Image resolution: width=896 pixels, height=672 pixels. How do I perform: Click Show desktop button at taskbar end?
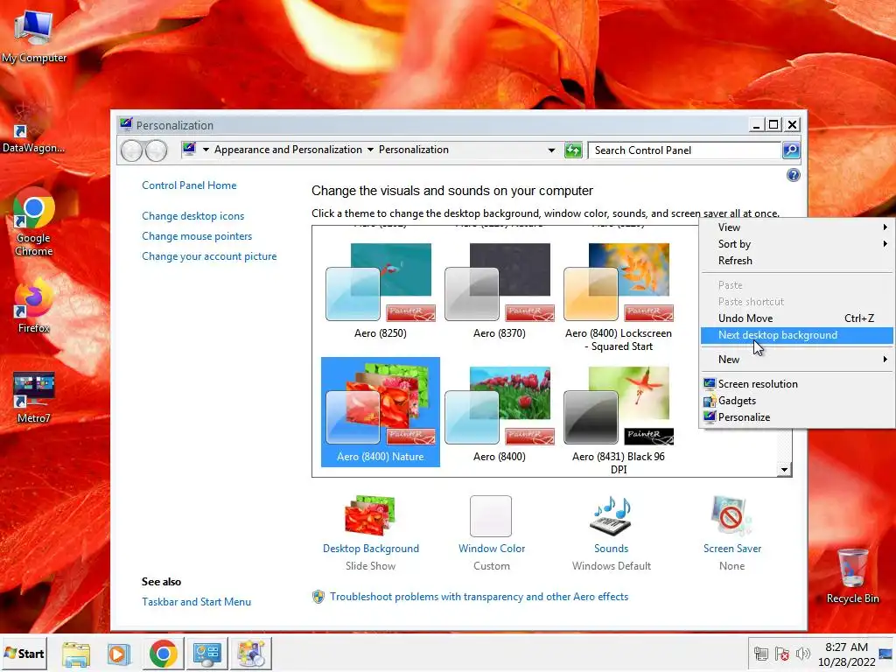coord(887,654)
